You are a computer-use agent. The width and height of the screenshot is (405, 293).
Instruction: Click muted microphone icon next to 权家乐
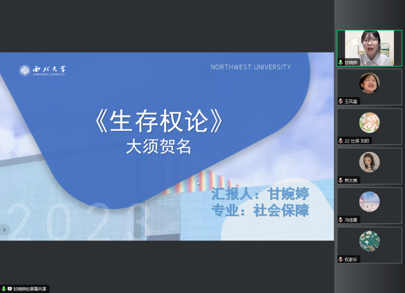coord(340,260)
